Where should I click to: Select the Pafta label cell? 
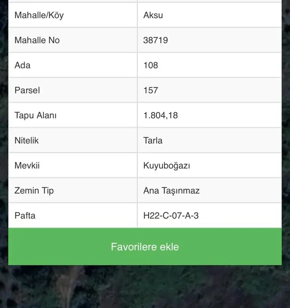coord(73,215)
